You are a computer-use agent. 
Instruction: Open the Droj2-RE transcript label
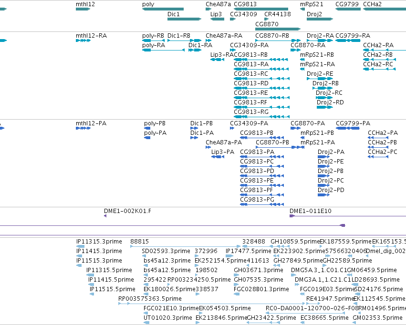[x=320, y=74]
